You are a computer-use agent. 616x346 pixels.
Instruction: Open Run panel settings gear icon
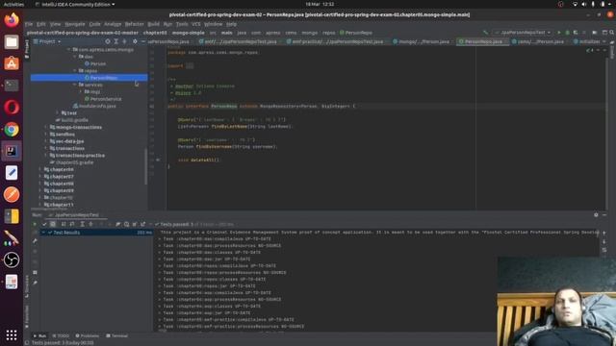(x=596, y=215)
